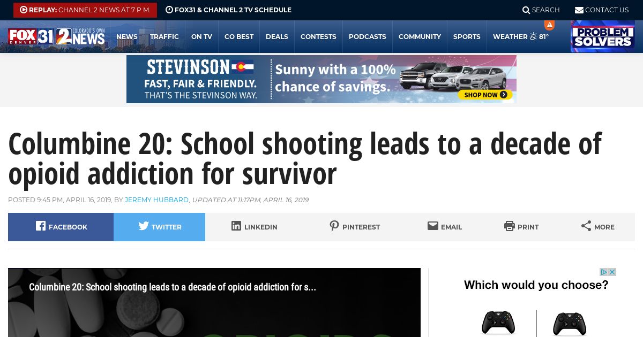Print the article

click(521, 227)
